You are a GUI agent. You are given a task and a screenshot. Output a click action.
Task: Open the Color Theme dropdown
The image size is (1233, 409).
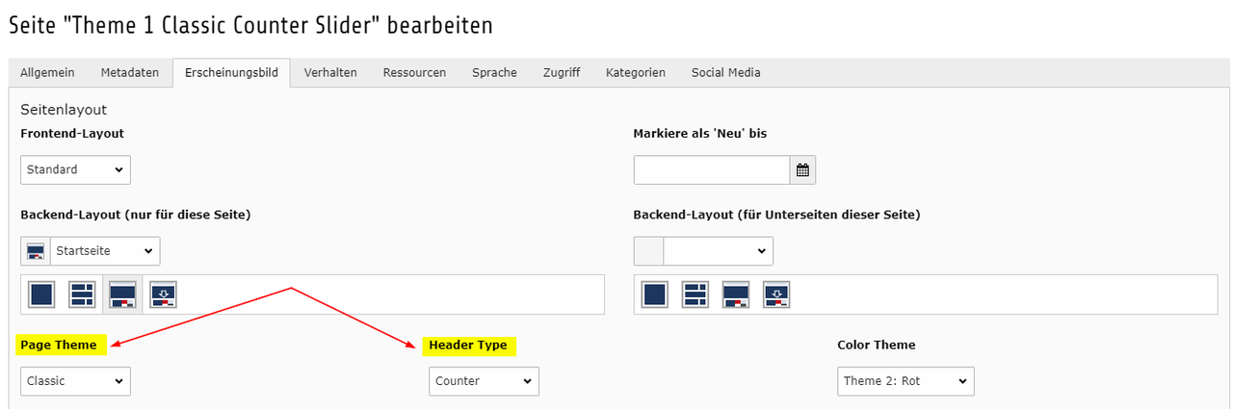click(x=905, y=381)
